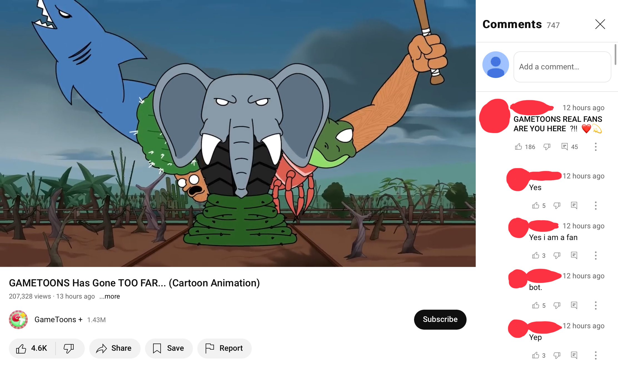
Task: Dislike the 'Yes' reply
Action: (x=557, y=206)
